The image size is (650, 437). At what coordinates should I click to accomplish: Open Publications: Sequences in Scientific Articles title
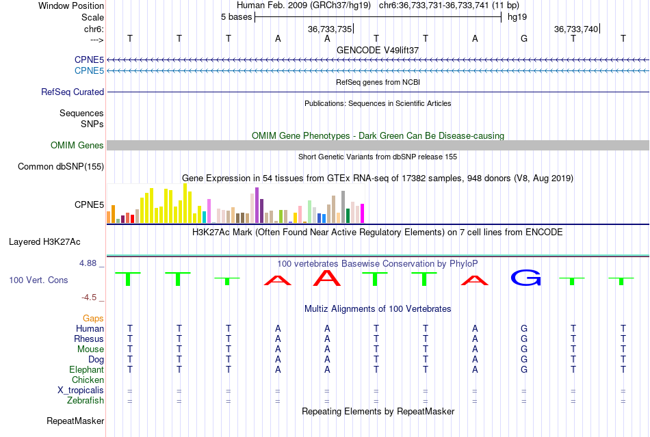[x=378, y=103]
